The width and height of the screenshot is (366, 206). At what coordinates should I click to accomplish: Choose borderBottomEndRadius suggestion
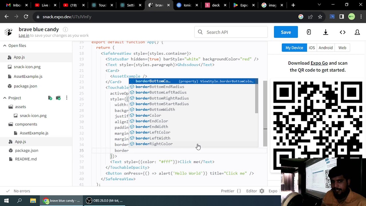193,87
